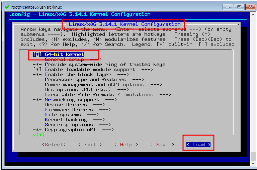This screenshot has height=170, width=257.
Task: Open the File systems submenu
Action: [72, 114]
